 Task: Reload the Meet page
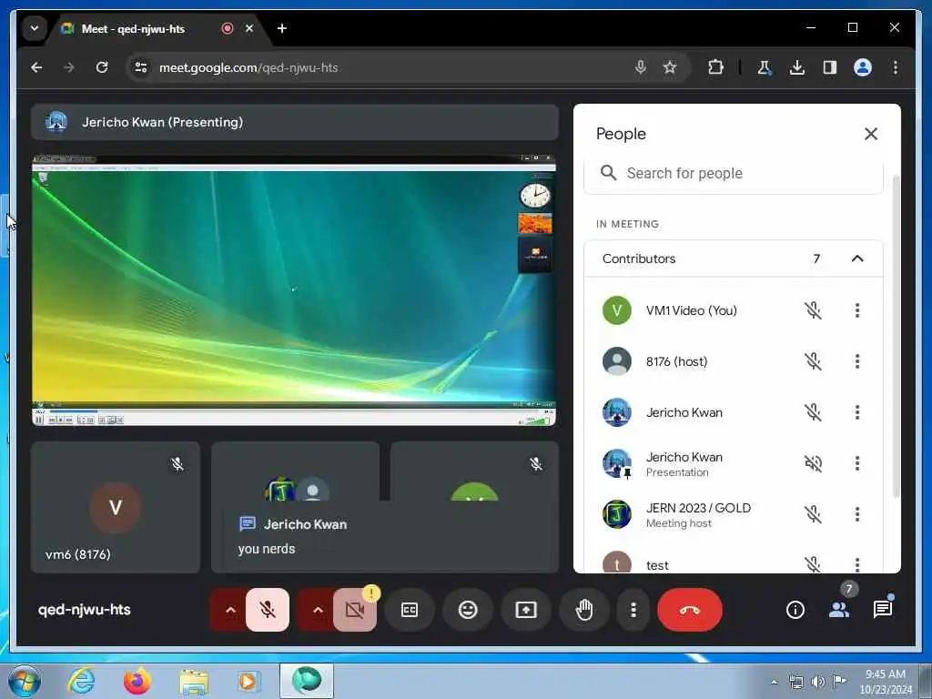[102, 67]
